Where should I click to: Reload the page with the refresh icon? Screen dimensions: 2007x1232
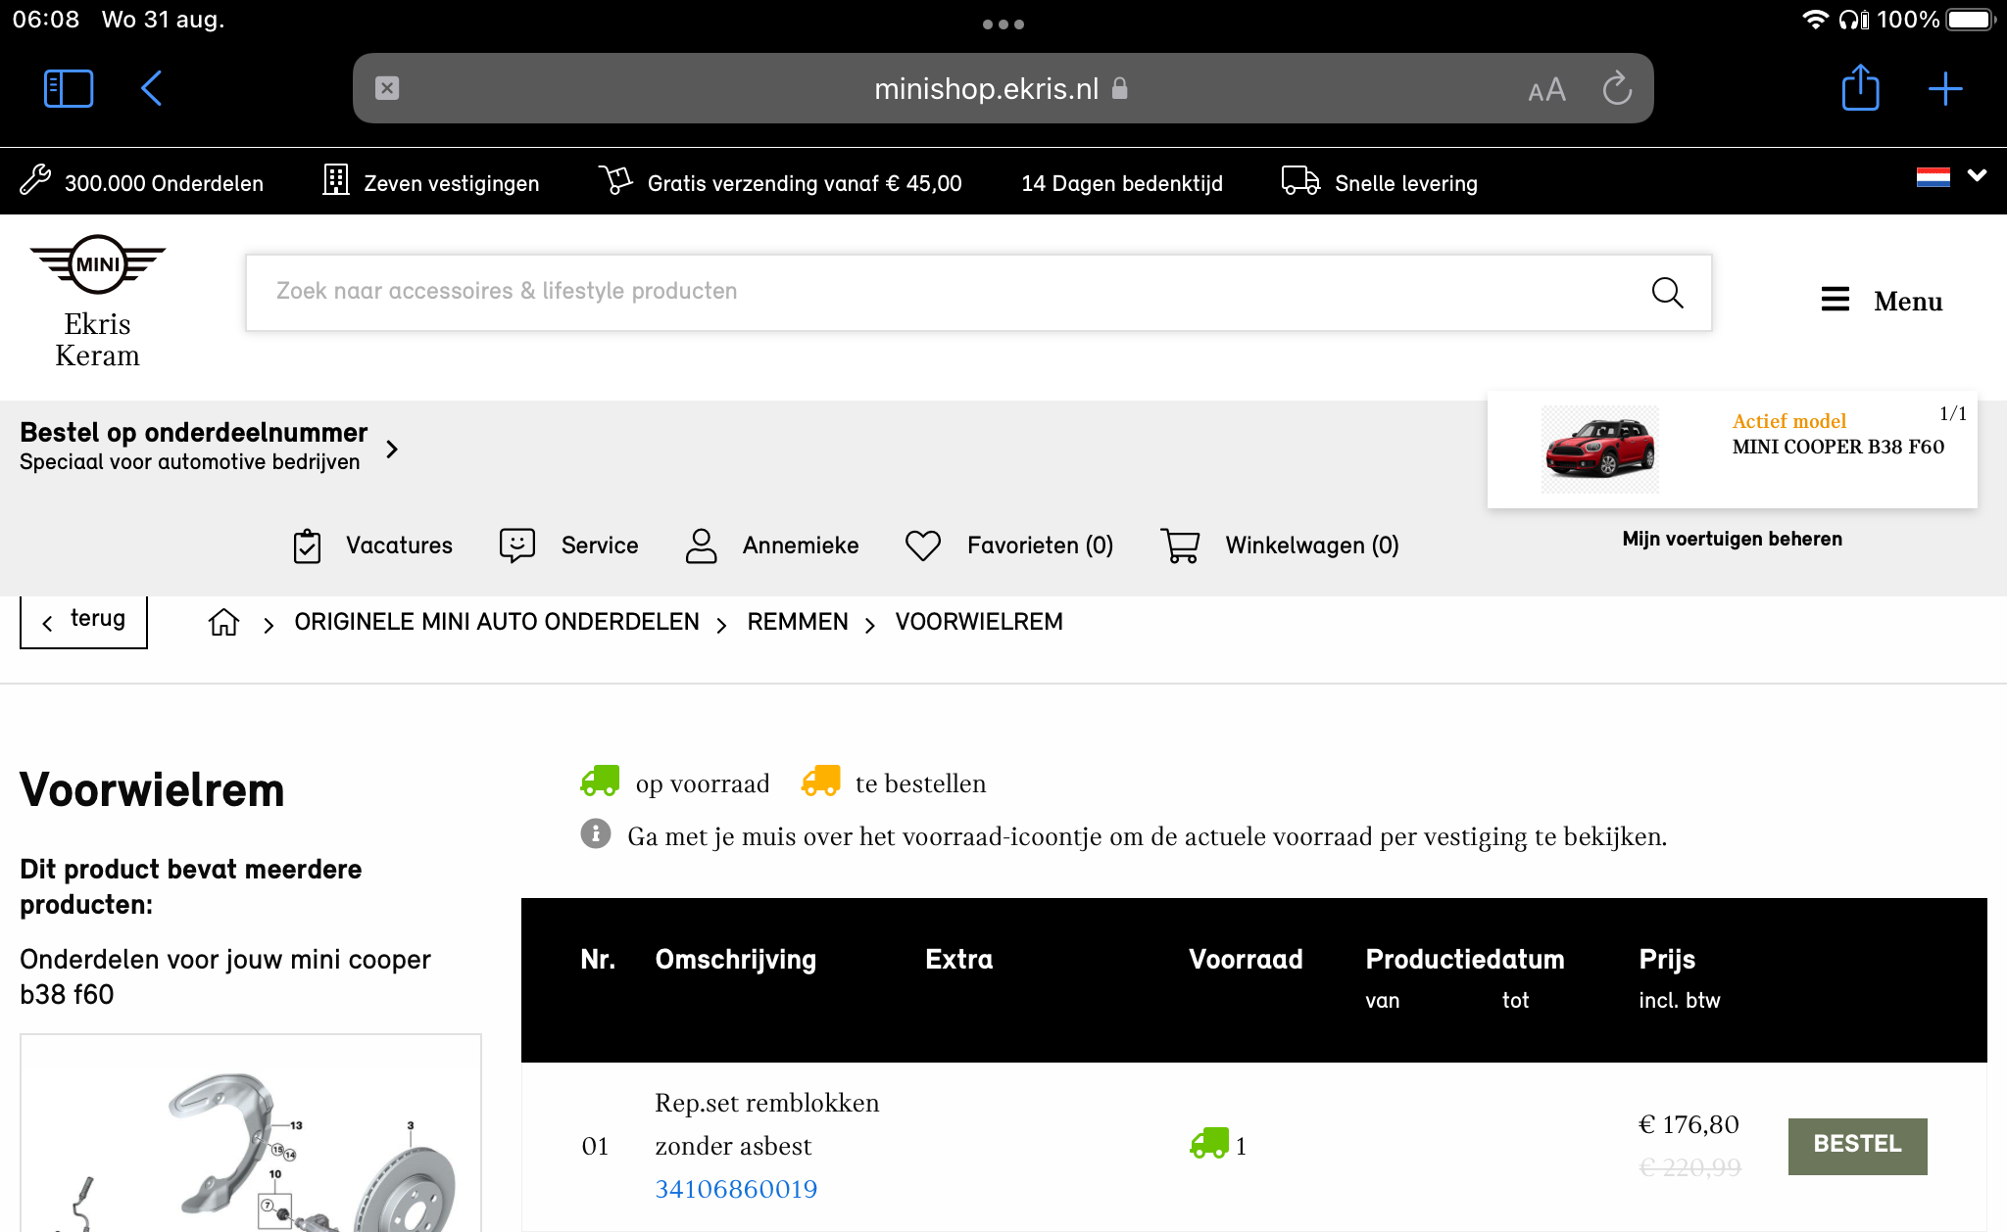tap(1617, 89)
